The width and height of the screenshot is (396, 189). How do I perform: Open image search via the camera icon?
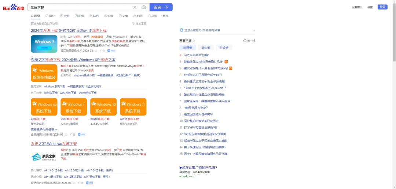tap(144, 7)
